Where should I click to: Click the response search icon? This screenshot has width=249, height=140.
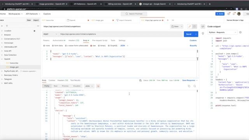click(195, 86)
